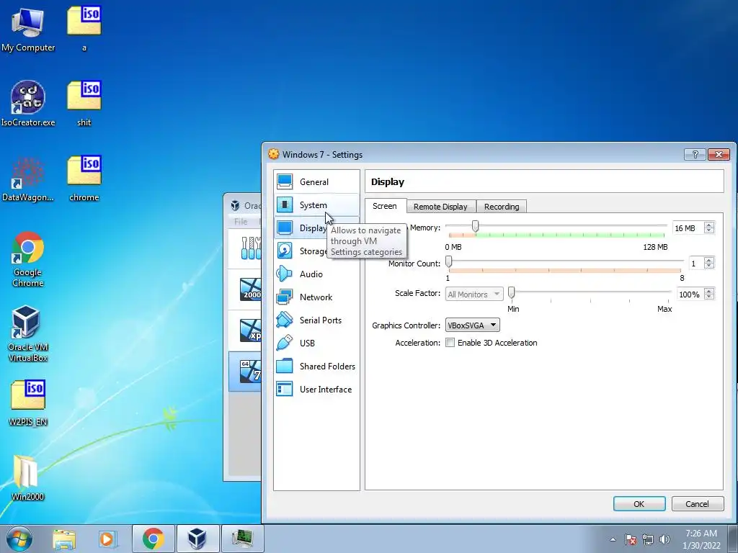
Task: Select the System settings category
Action: click(x=316, y=204)
